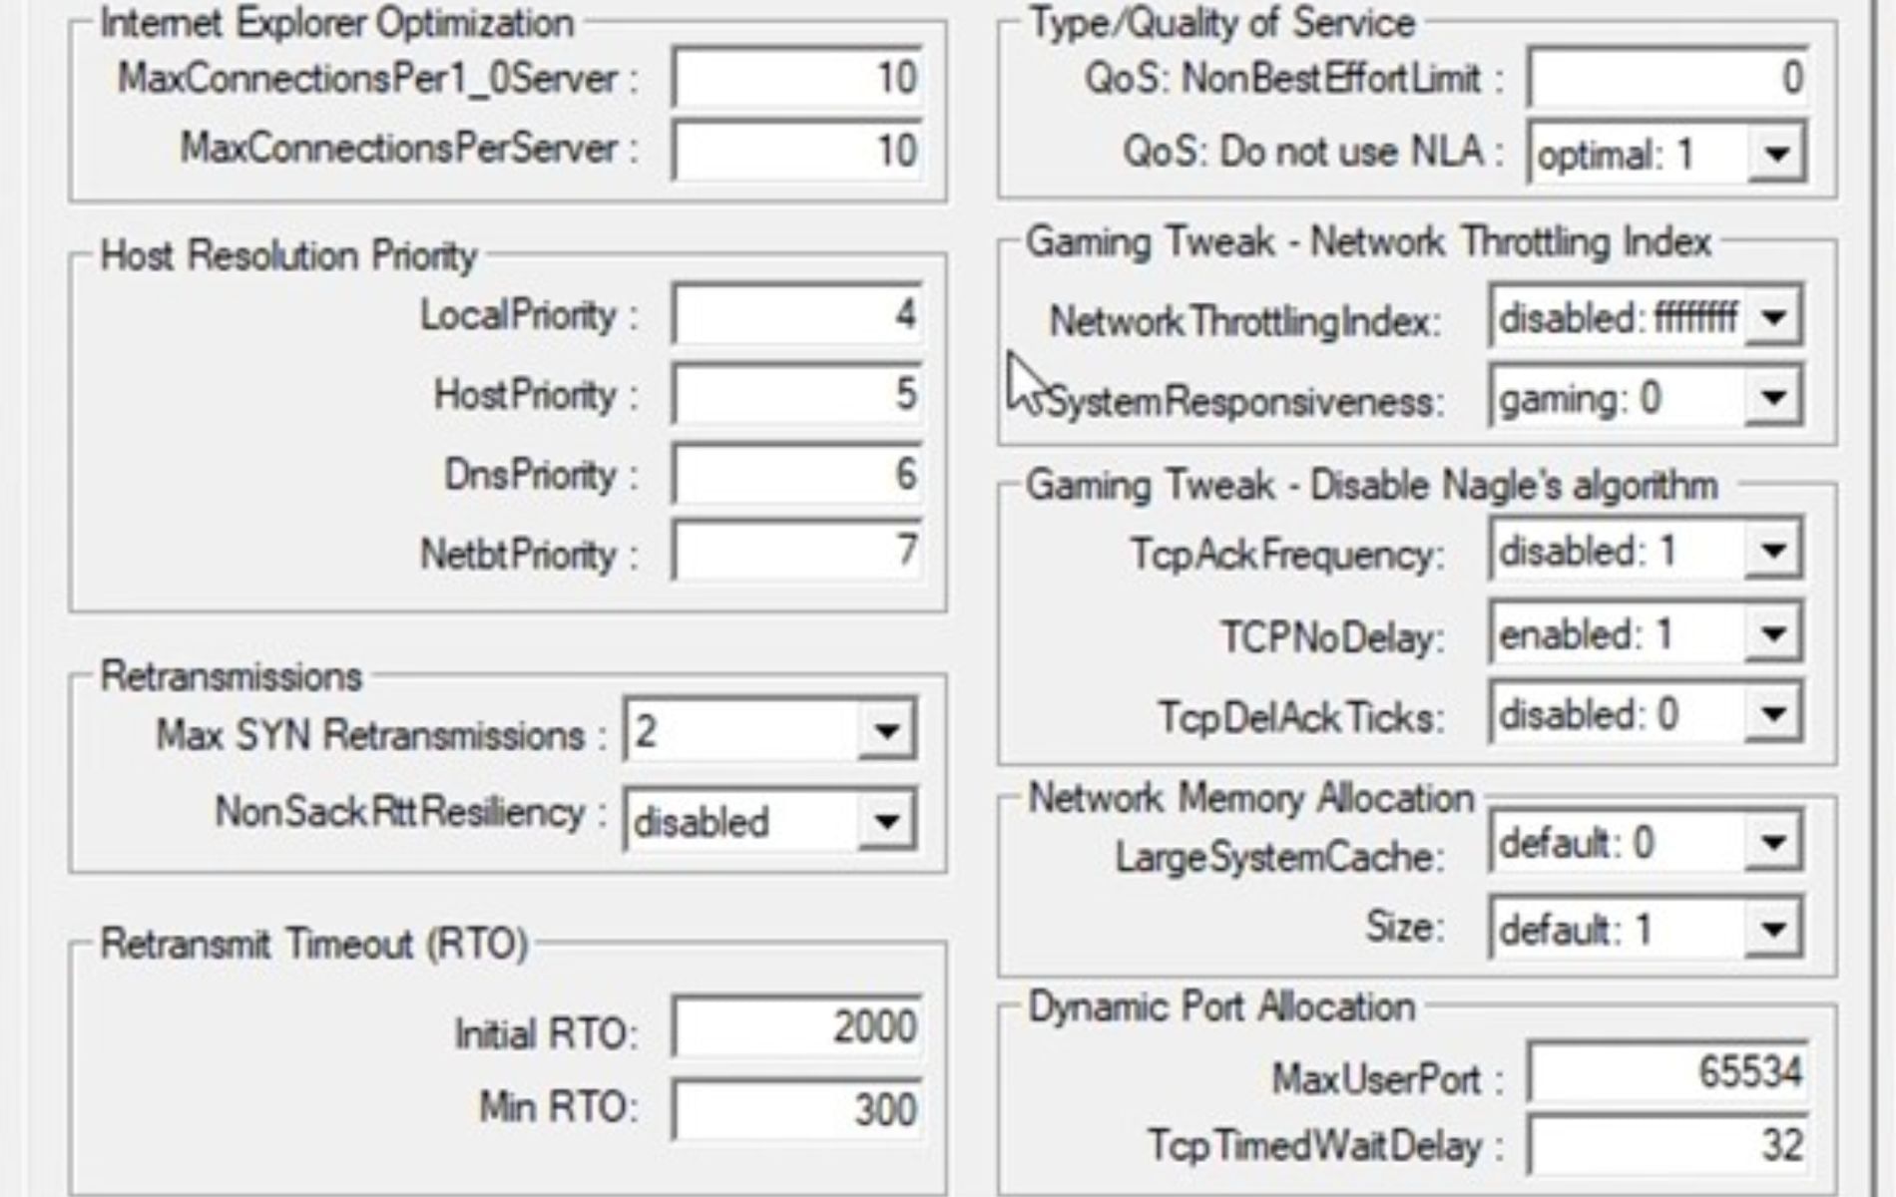The width and height of the screenshot is (1896, 1197).
Task: Click the MaxConnectionsPer1_0Server input field
Action: pos(798,77)
